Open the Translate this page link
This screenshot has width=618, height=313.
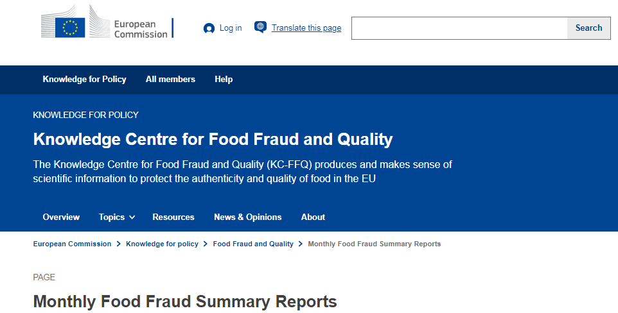point(306,28)
